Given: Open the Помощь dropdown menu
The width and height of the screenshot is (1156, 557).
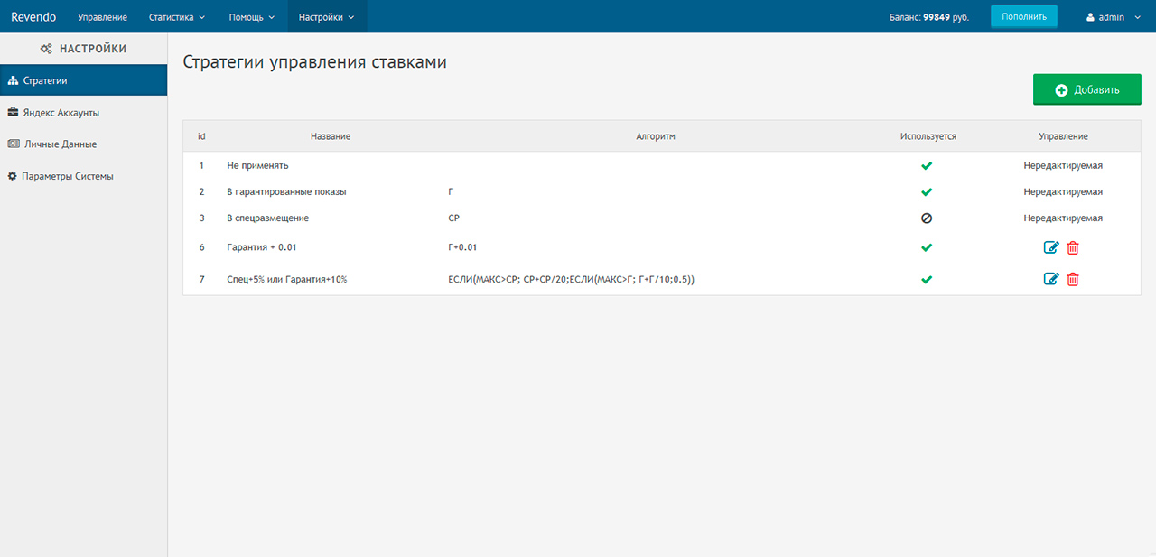Looking at the screenshot, I should click(252, 17).
